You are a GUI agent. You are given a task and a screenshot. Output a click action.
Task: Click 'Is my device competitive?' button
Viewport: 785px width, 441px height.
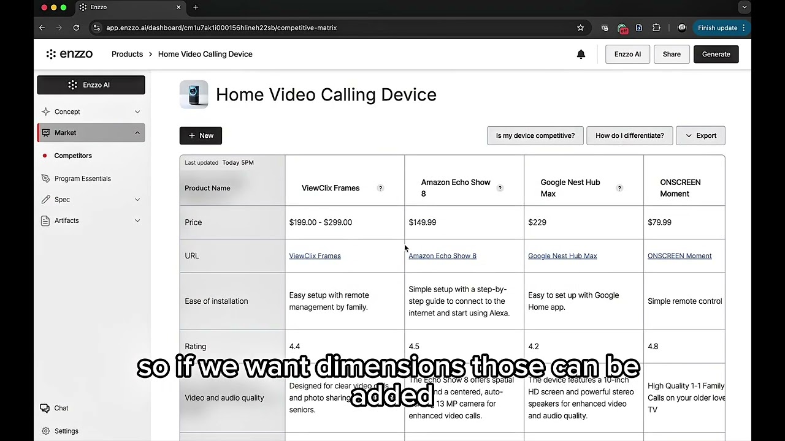tap(535, 135)
